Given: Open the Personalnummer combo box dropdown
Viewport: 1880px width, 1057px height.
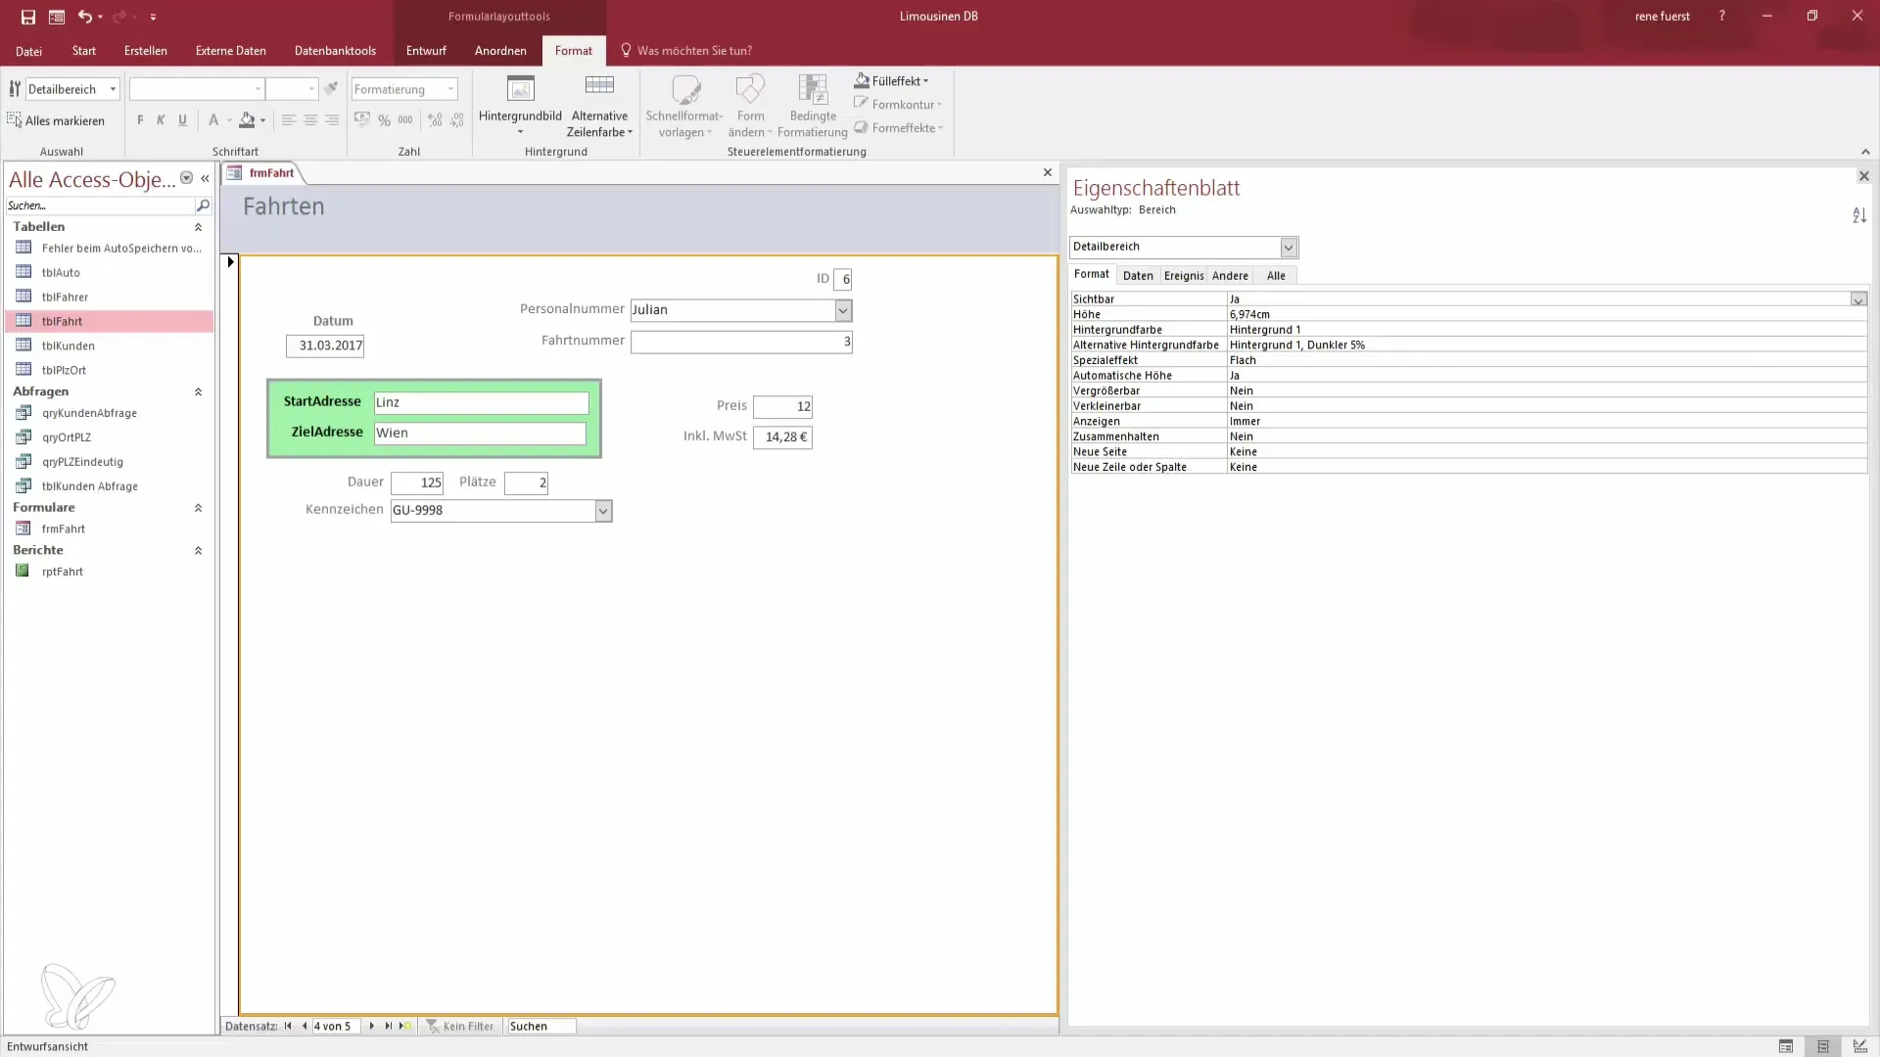Looking at the screenshot, I should [x=842, y=310].
